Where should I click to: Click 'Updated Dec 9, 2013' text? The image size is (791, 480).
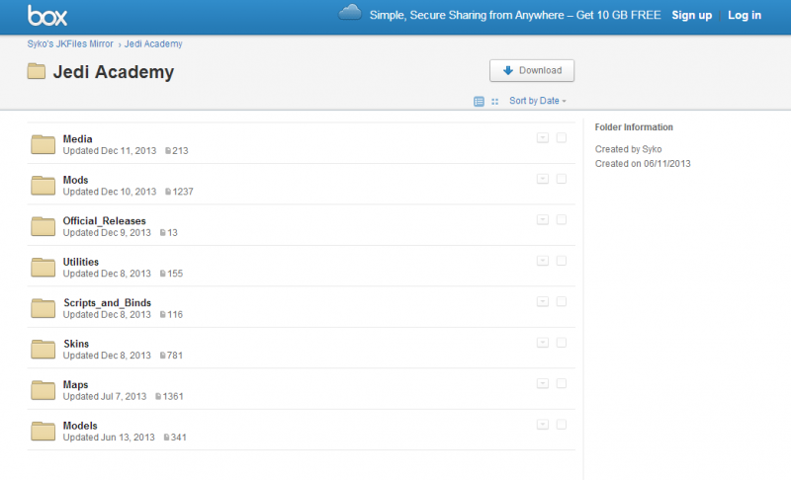click(x=107, y=233)
